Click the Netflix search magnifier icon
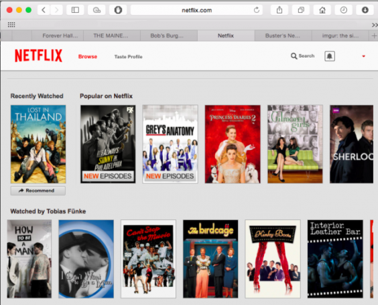Image resolution: width=378 pixels, height=305 pixels. pos(294,56)
